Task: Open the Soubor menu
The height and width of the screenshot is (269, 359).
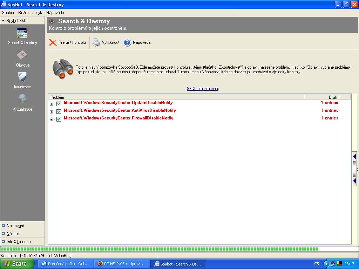Action: (8, 13)
